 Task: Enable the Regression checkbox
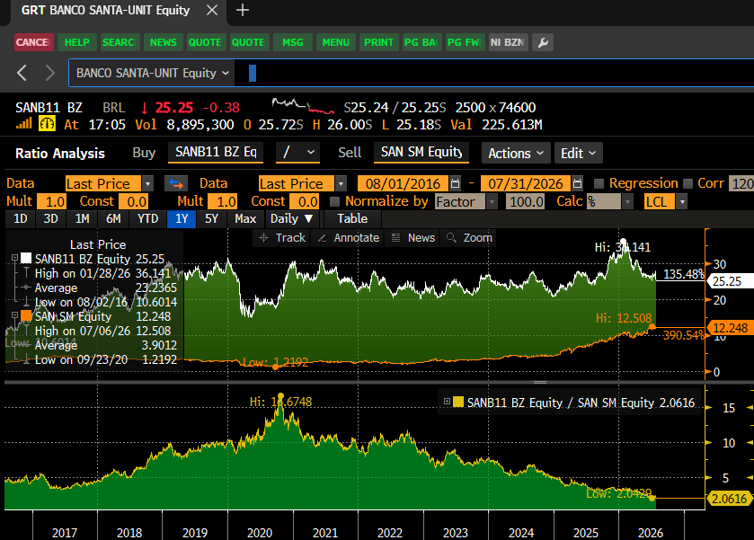pyautogui.click(x=599, y=183)
